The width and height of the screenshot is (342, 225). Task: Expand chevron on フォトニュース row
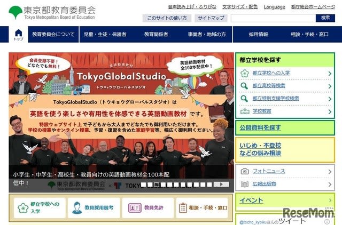(x=330, y=172)
